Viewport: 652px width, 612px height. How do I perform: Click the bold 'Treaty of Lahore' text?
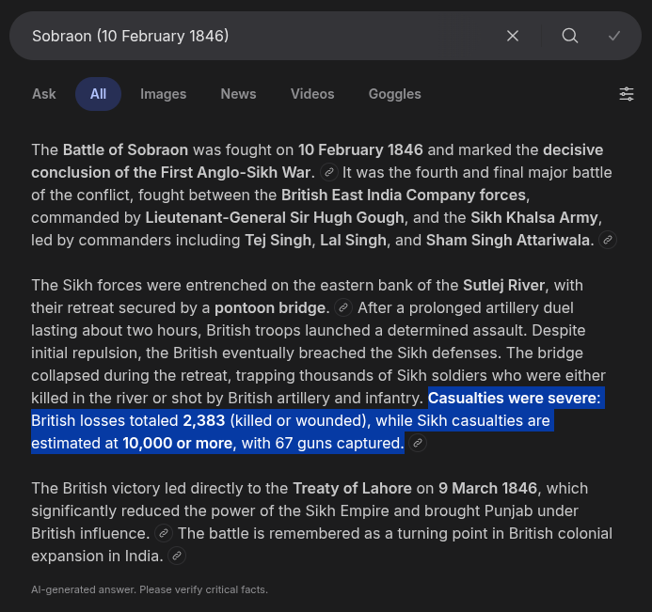(352, 488)
